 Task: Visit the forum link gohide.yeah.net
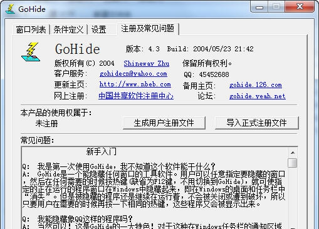257,96
